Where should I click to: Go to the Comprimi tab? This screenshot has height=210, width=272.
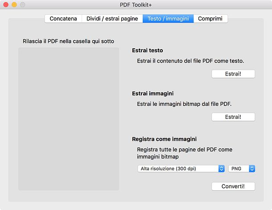click(211, 18)
